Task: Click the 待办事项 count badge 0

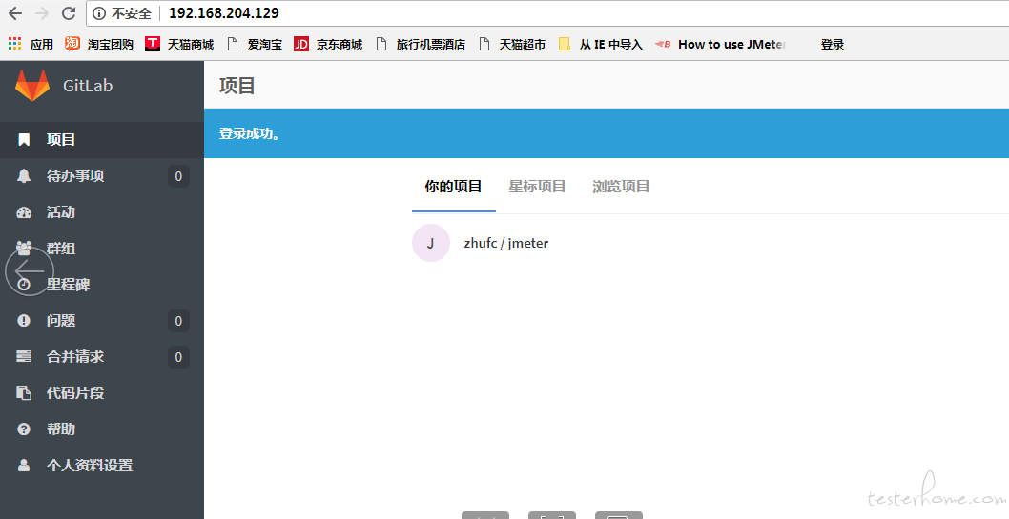Action: (178, 176)
